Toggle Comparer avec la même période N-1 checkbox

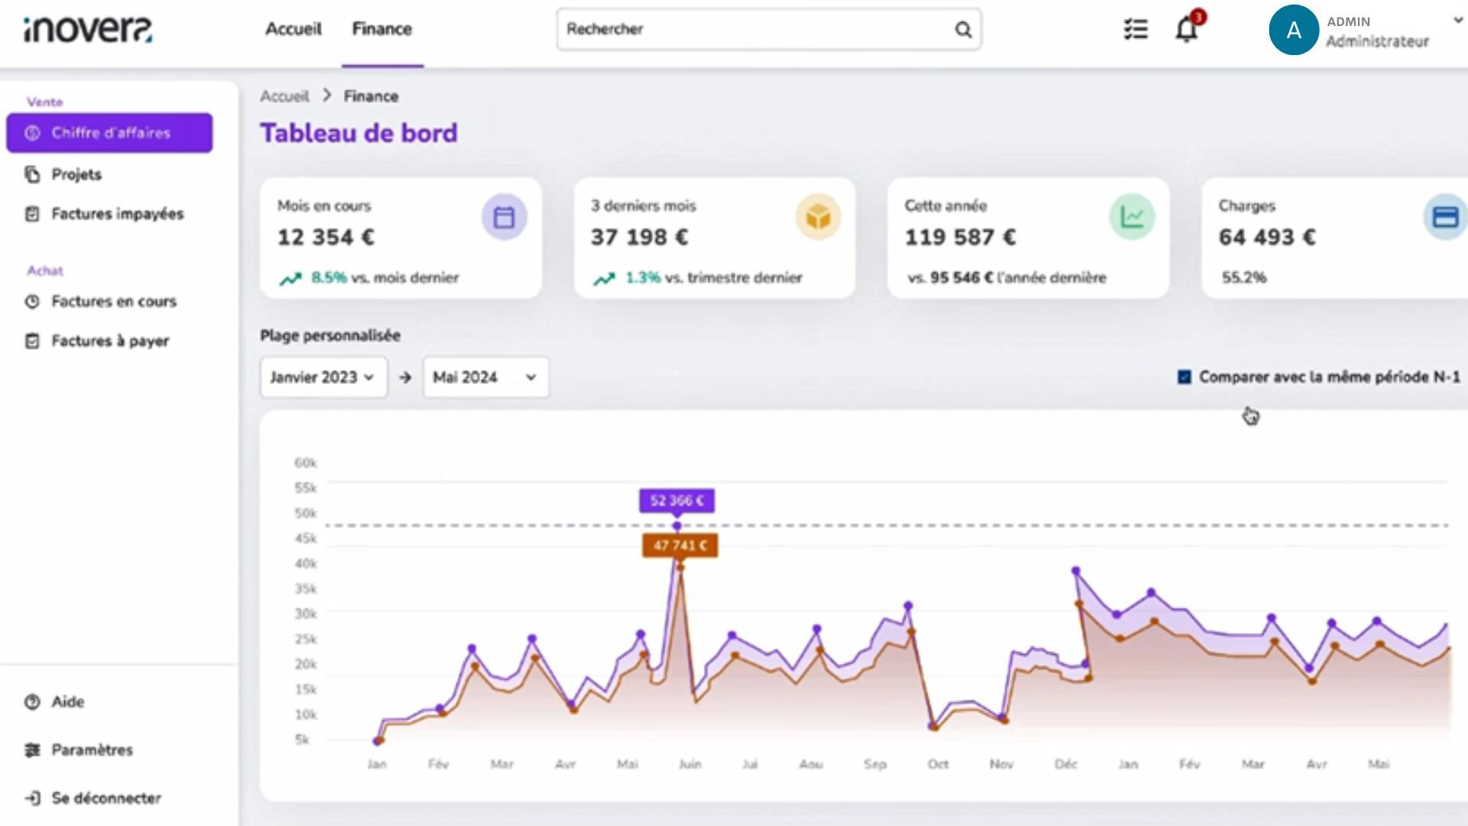click(x=1184, y=377)
